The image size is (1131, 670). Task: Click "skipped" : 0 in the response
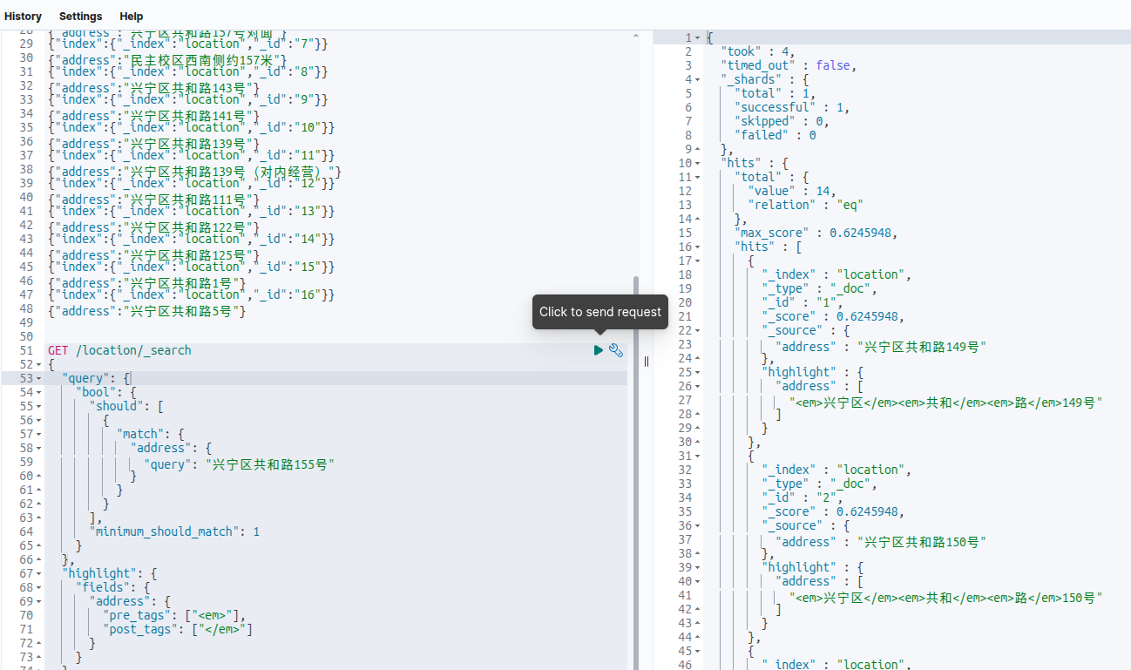781,121
